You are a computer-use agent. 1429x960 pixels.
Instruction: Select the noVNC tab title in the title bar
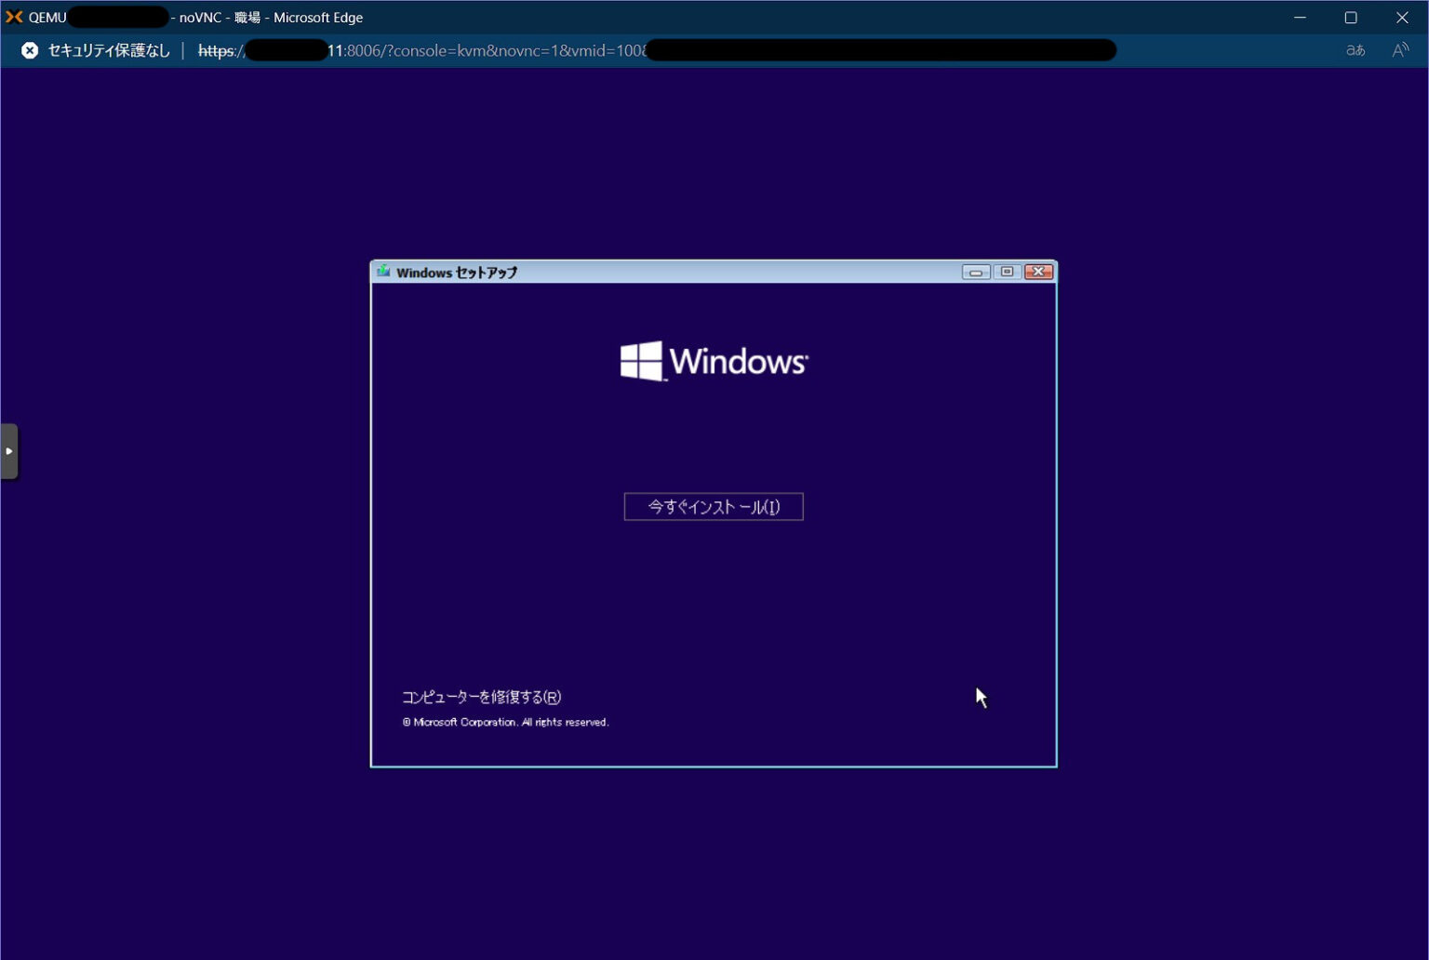pos(203,17)
